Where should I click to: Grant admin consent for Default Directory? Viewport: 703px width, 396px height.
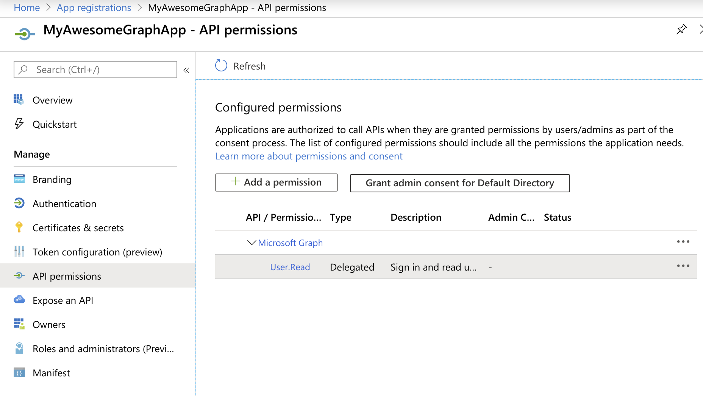[x=459, y=183]
